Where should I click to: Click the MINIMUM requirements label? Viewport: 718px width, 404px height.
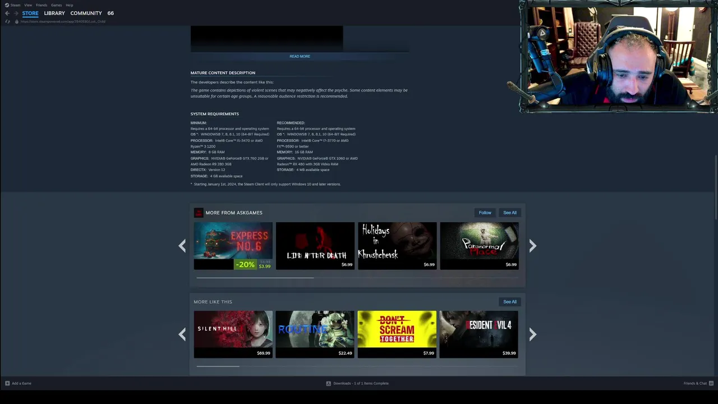pyautogui.click(x=199, y=123)
